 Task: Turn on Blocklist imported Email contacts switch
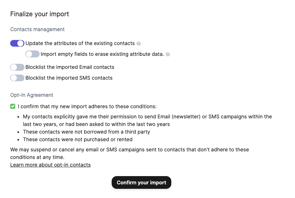[17, 67]
